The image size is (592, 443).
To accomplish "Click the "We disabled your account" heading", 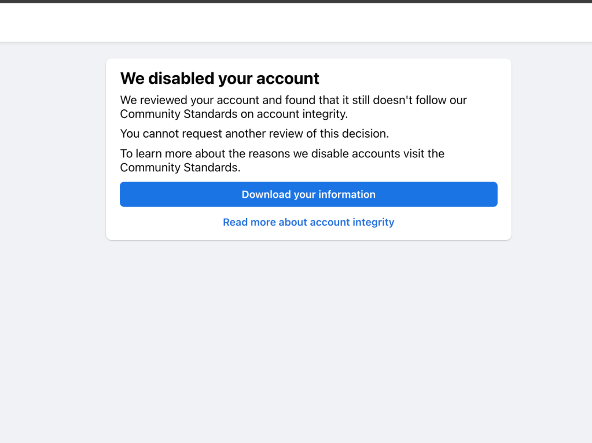I will (x=219, y=78).
